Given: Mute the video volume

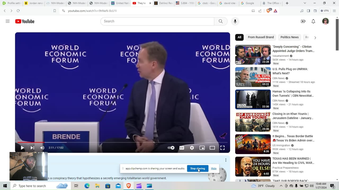Looking at the screenshot, I should [42, 148].
